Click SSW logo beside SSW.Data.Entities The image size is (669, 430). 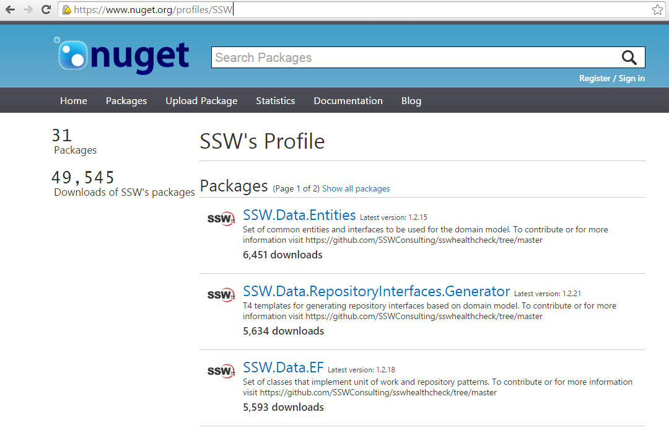tap(221, 219)
